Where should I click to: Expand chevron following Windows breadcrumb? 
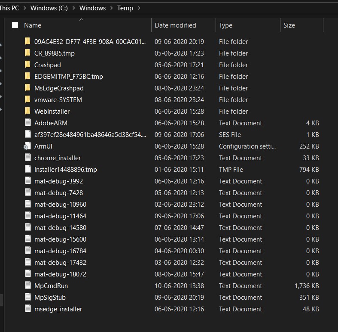pyautogui.click(x=111, y=8)
